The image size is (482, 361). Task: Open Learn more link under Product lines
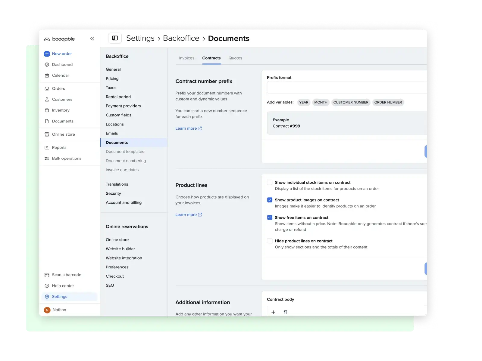click(189, 215)
